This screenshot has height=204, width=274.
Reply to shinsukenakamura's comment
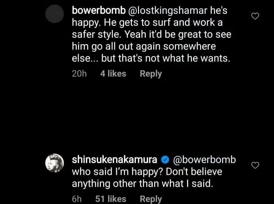pyautogui.click(x=151, y=199)
